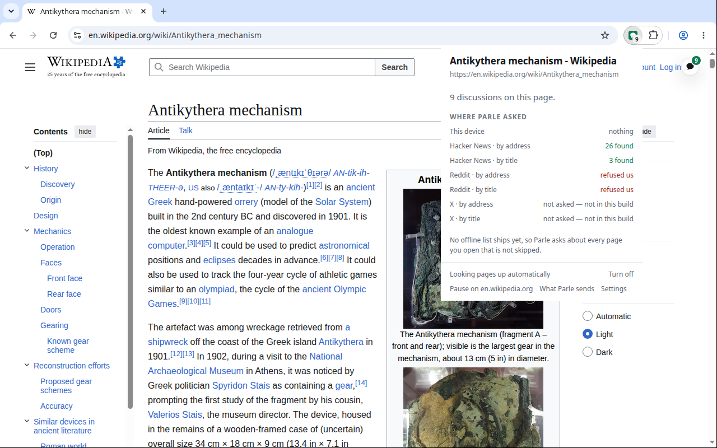Go to Origin in contents

50,200
